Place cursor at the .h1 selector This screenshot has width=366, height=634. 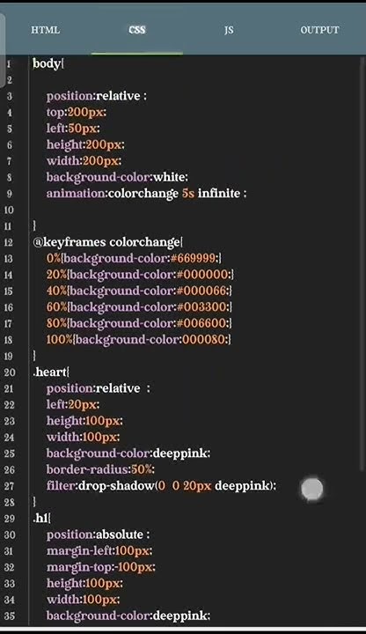[x=42, y=518]
